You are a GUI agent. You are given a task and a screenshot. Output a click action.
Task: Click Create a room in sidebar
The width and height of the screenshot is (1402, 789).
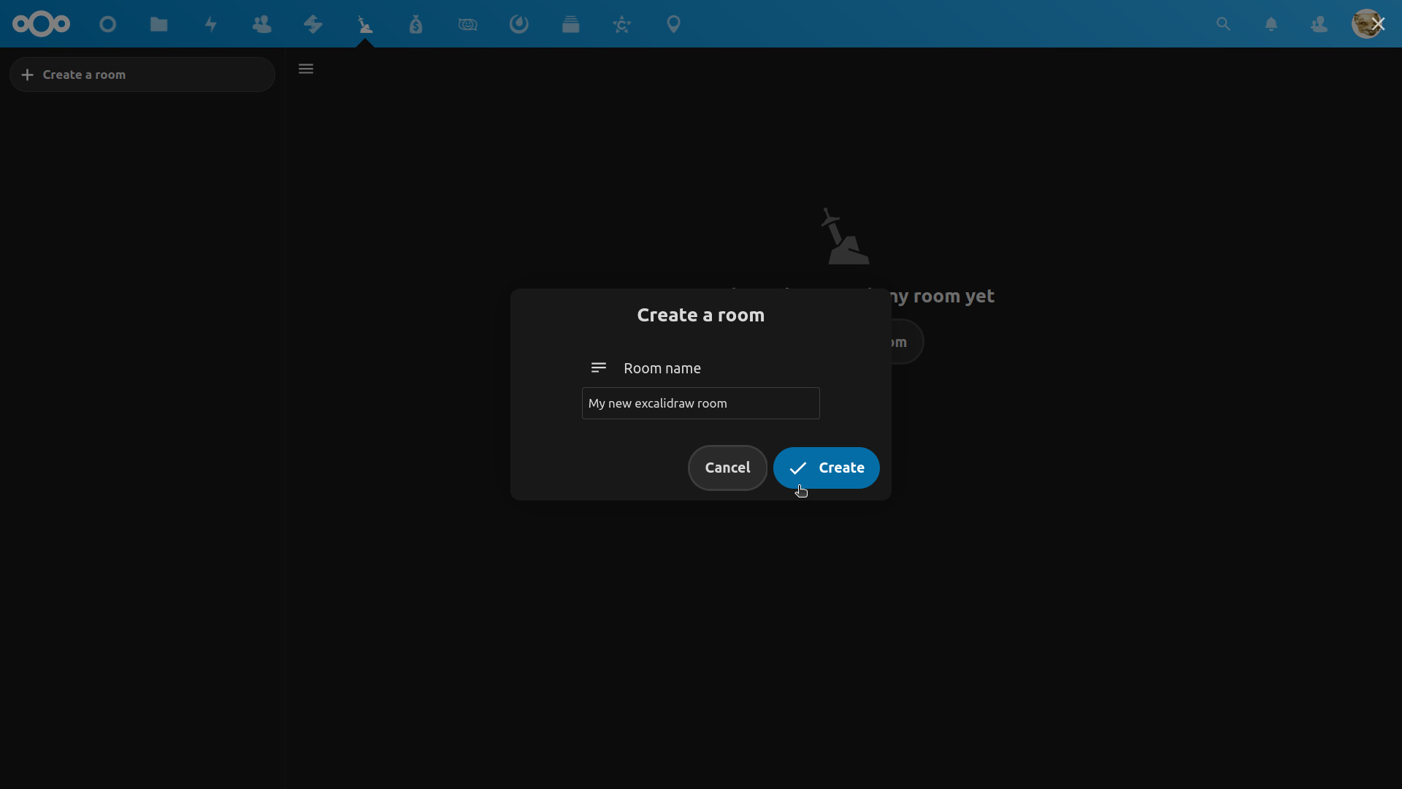142,75
